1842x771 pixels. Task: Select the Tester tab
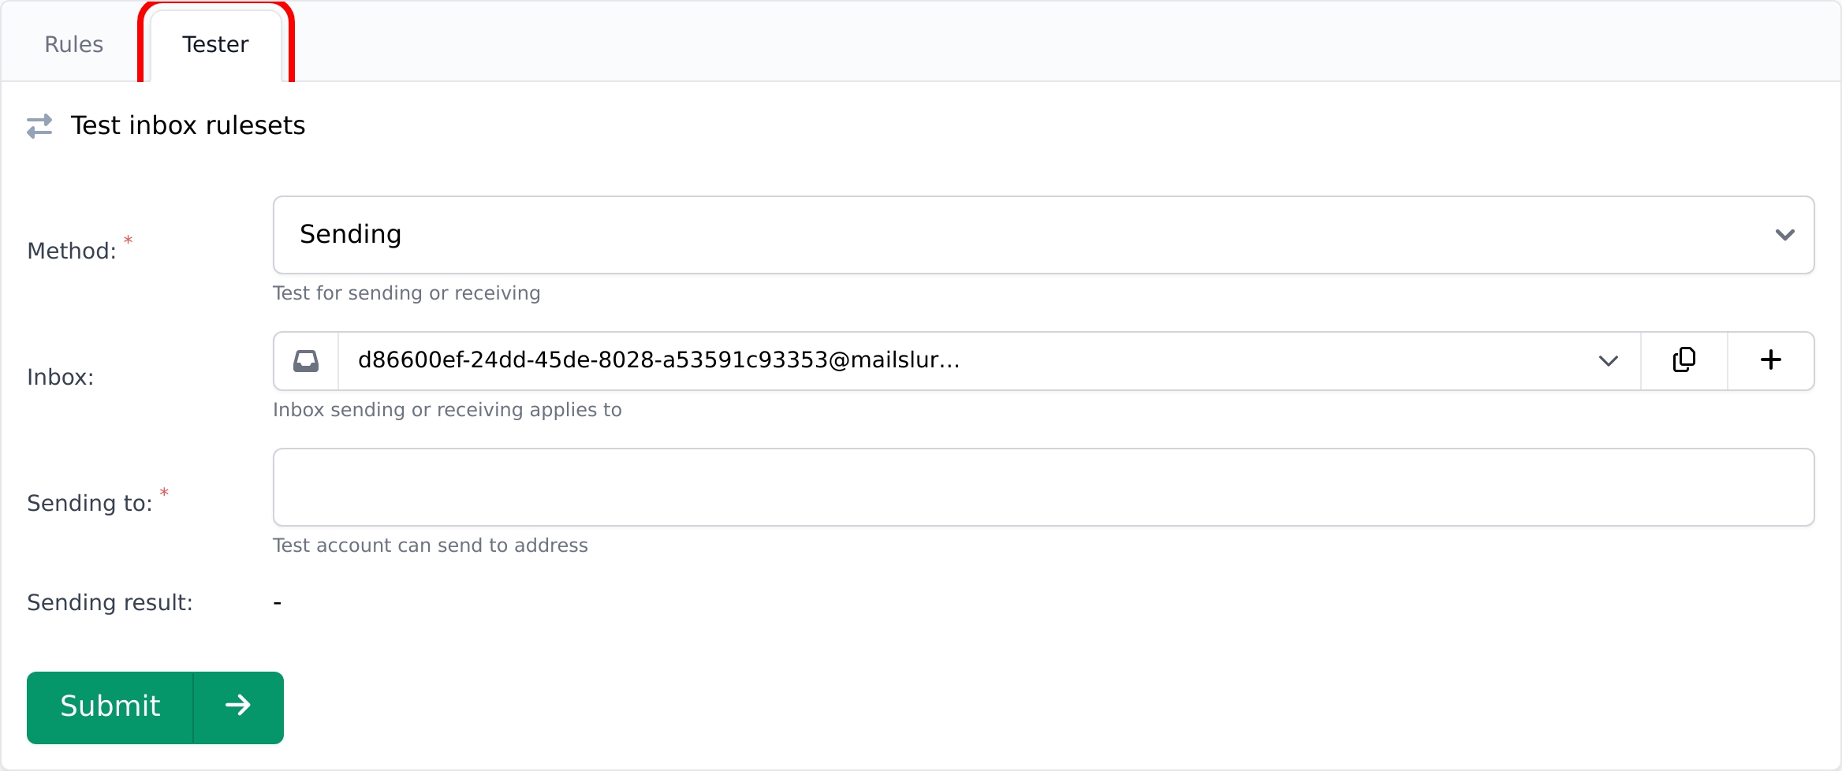tap(215, 44)
